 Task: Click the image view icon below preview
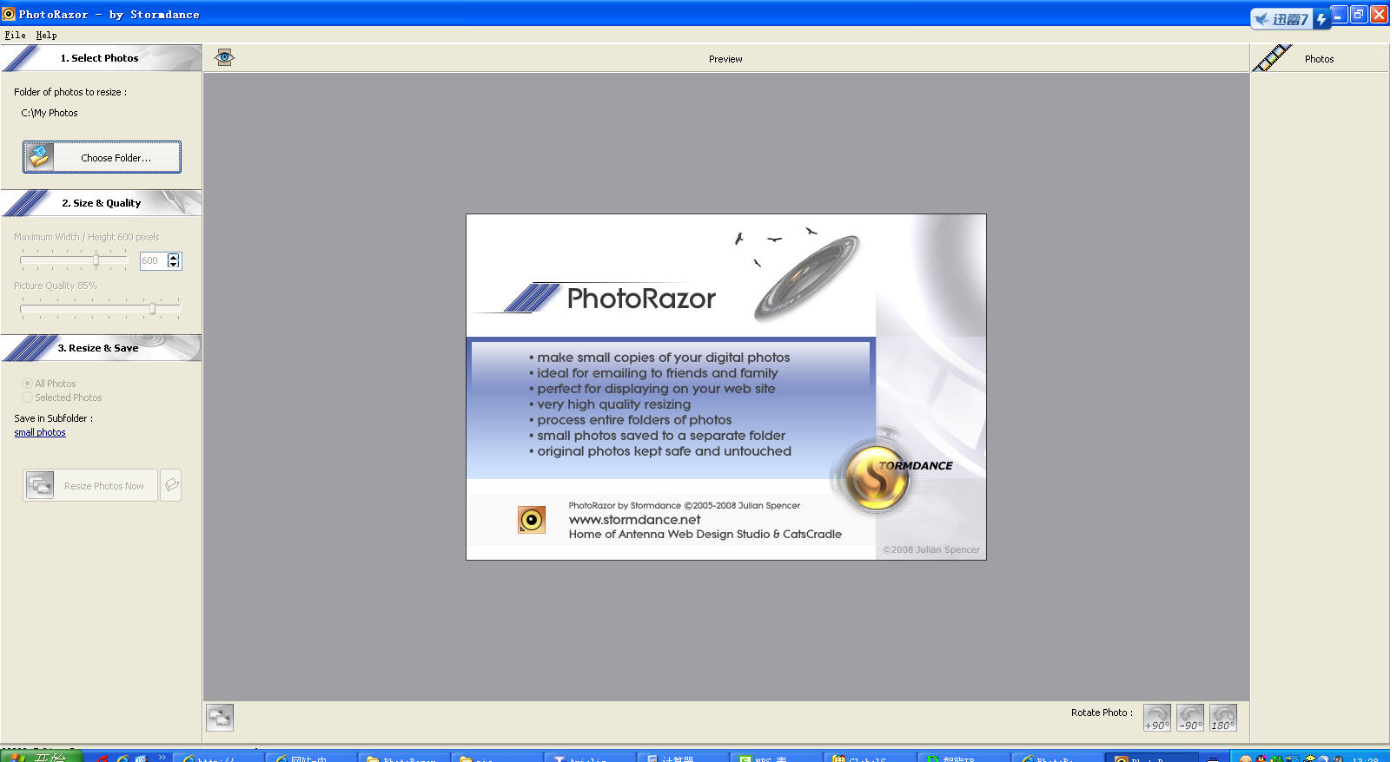[x=220, y=717]
